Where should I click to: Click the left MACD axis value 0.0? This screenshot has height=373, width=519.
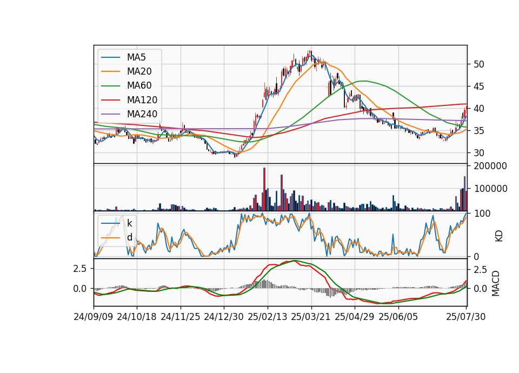pos(80,289)
